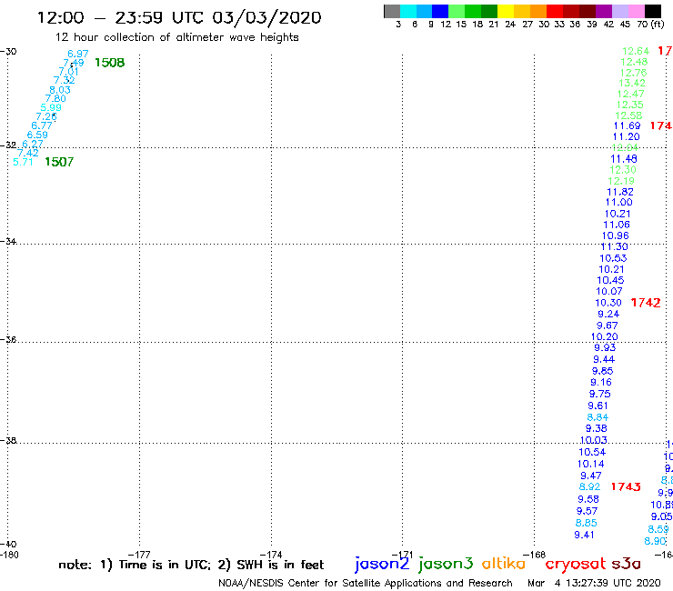Screen dimensions: 673x591
Task: Click the '11.69' wave height value
Action: [x=627, y=125]
